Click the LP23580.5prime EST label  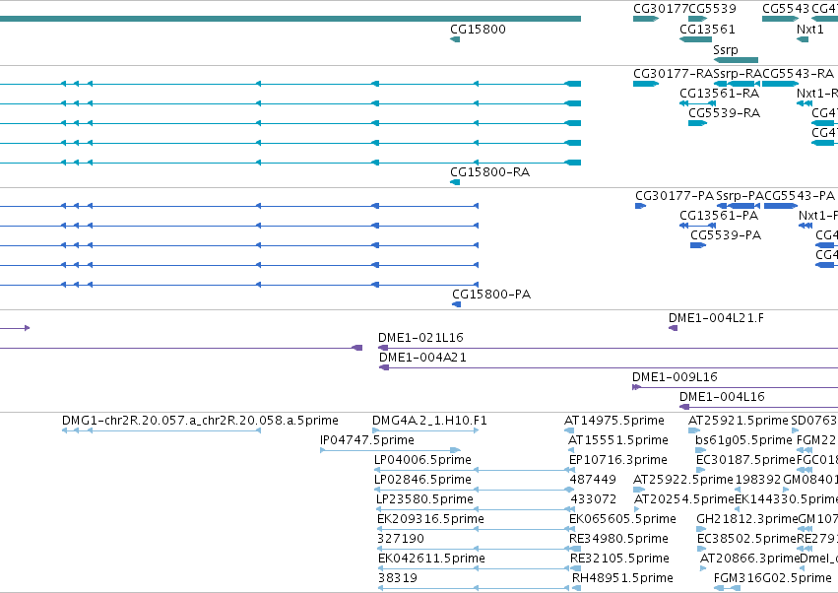point(424,500)
